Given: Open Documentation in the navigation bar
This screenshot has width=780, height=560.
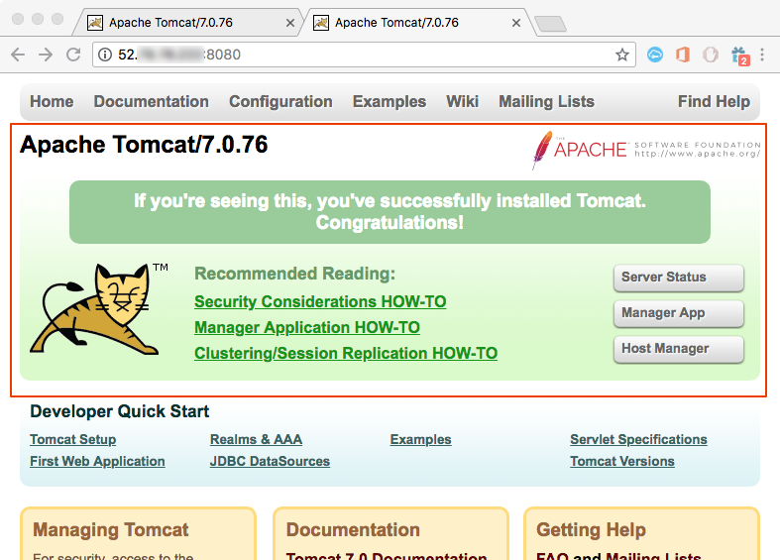Looking at the screenshot, I should pos(152,101).
